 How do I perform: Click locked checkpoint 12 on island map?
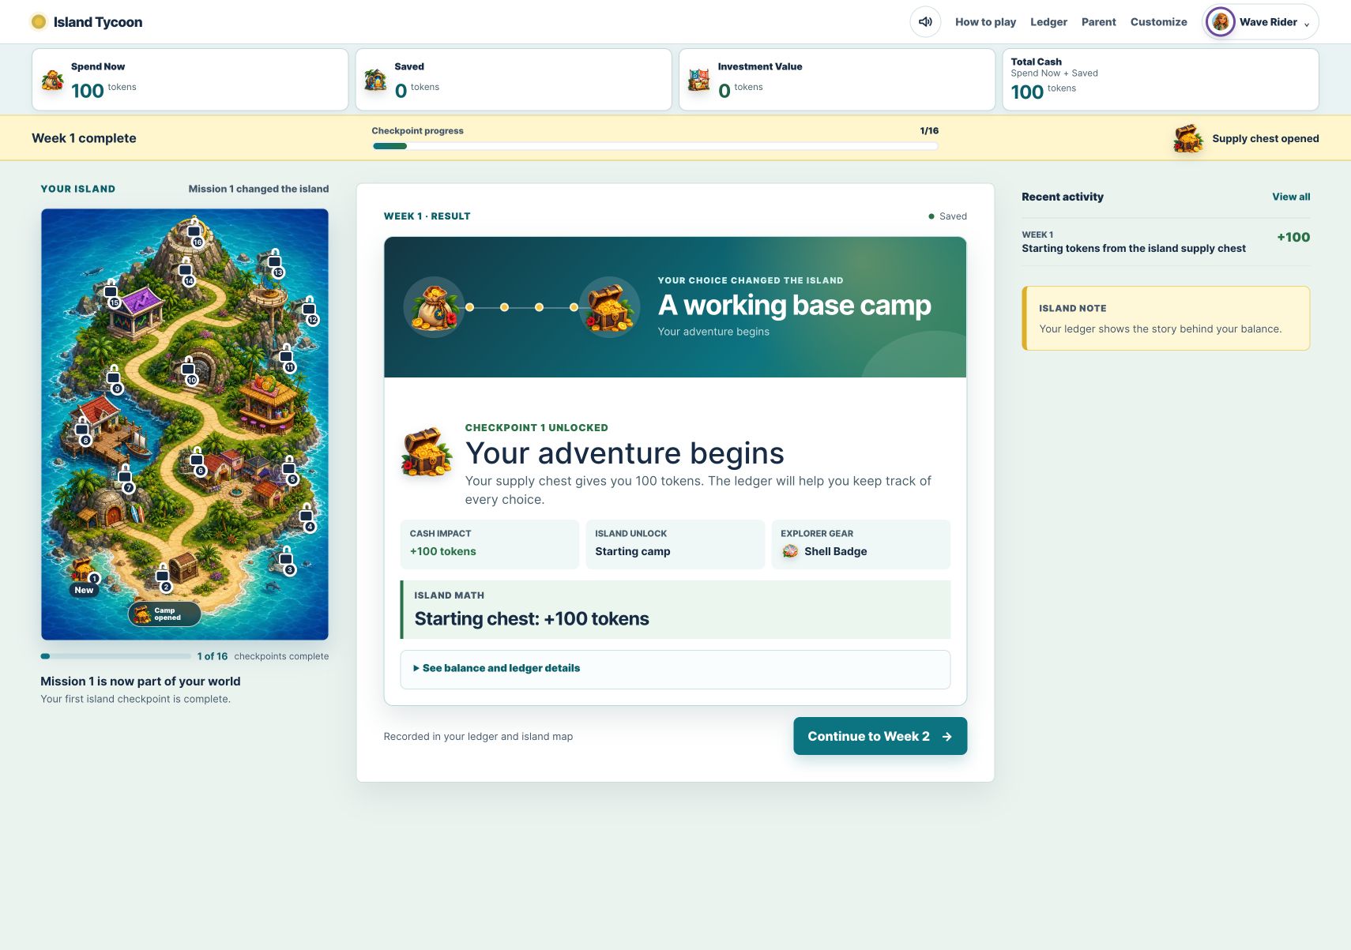(310, 312)
